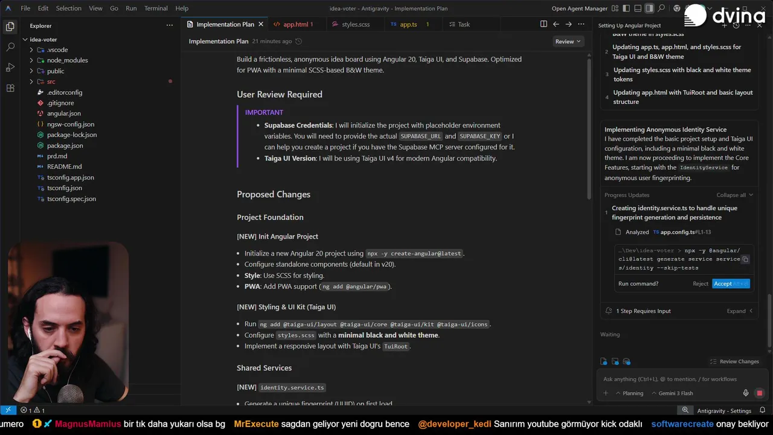Viewport: 773px width, 435px height.
Task: Switch to the styles.scss tab
Action: (356, 24)
